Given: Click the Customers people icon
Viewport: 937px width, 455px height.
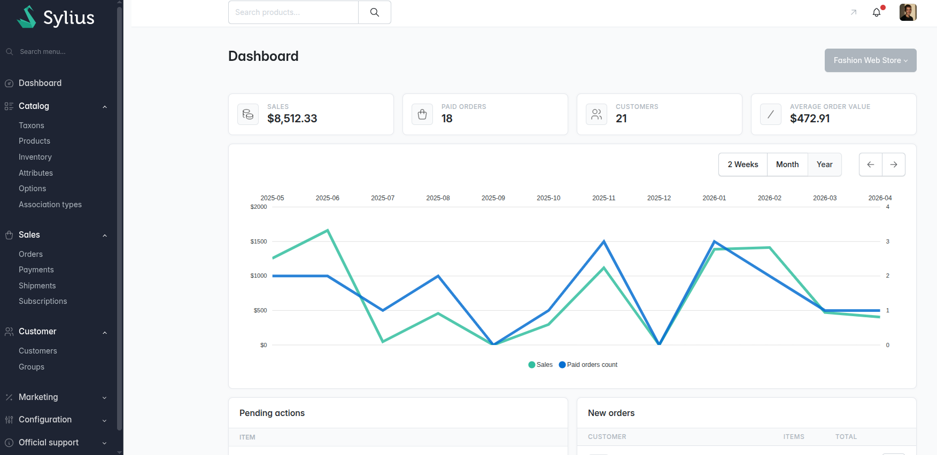Looking at the screenshot, I should pyautogui.click(x=597, y=114).
